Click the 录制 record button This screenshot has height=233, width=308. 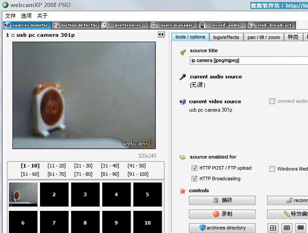(x=222, y=214)
